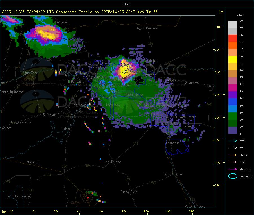Click the yellow storm core near Divisadero
The image size is (254, 215).
47,34
